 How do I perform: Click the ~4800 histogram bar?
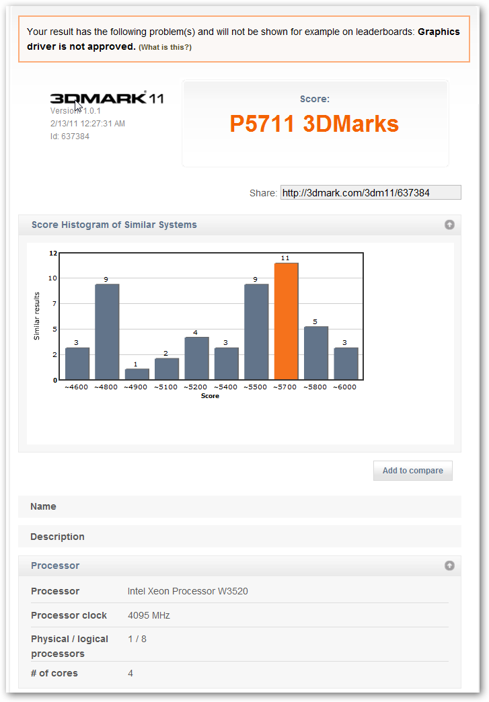click(107, 331)
